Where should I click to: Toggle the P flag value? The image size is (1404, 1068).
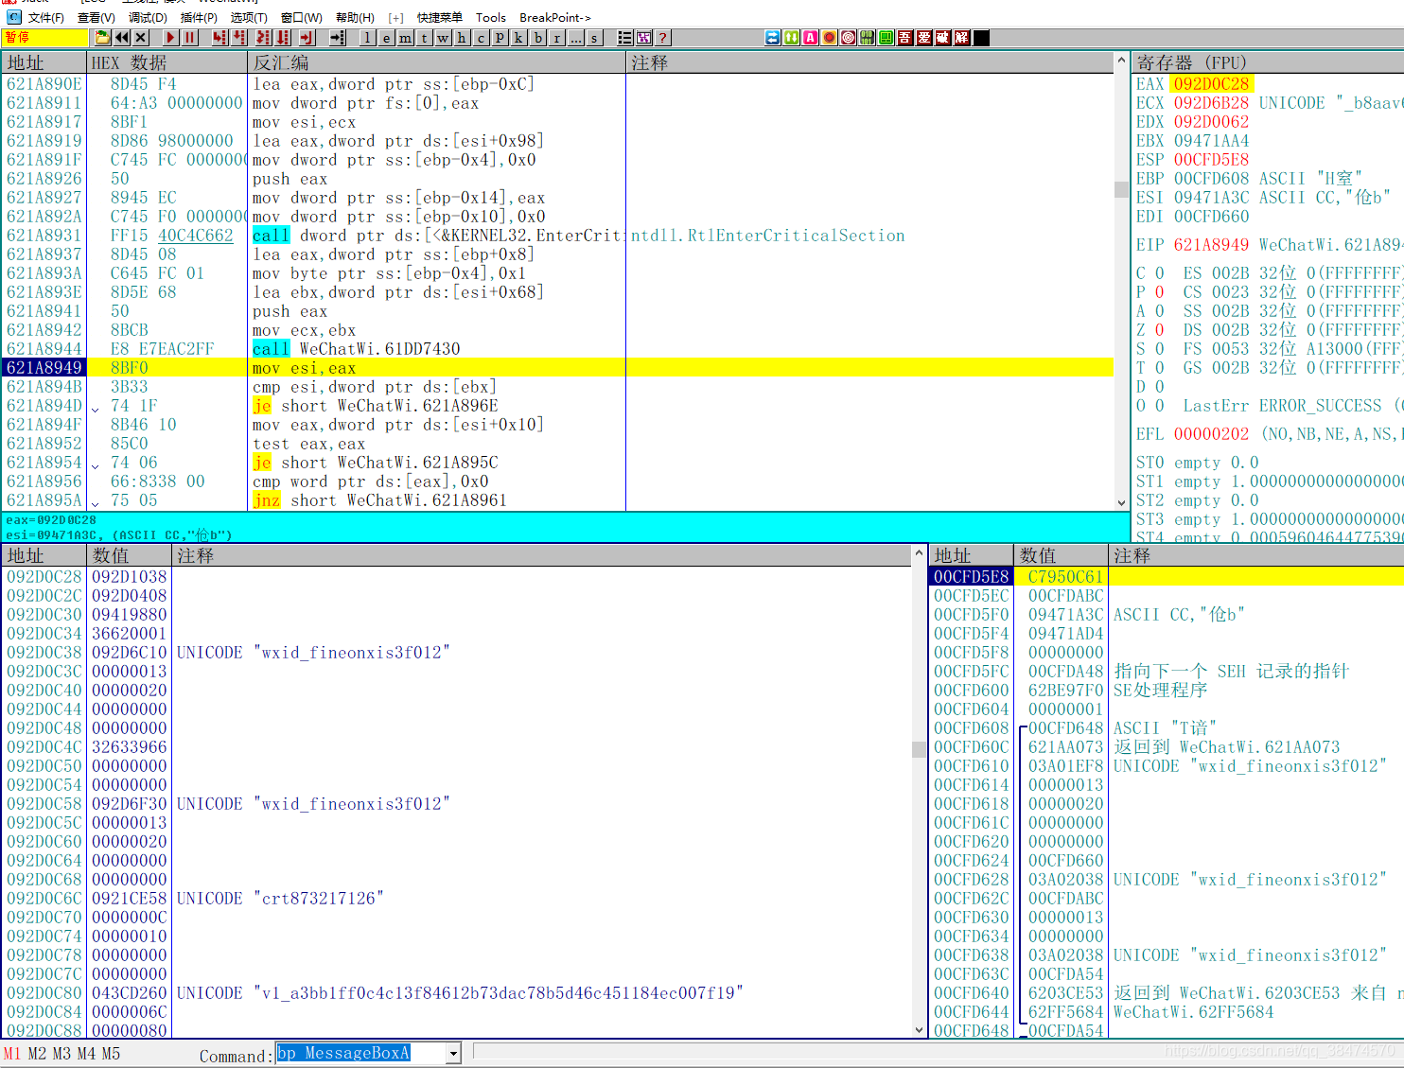tap(1160, 292)
